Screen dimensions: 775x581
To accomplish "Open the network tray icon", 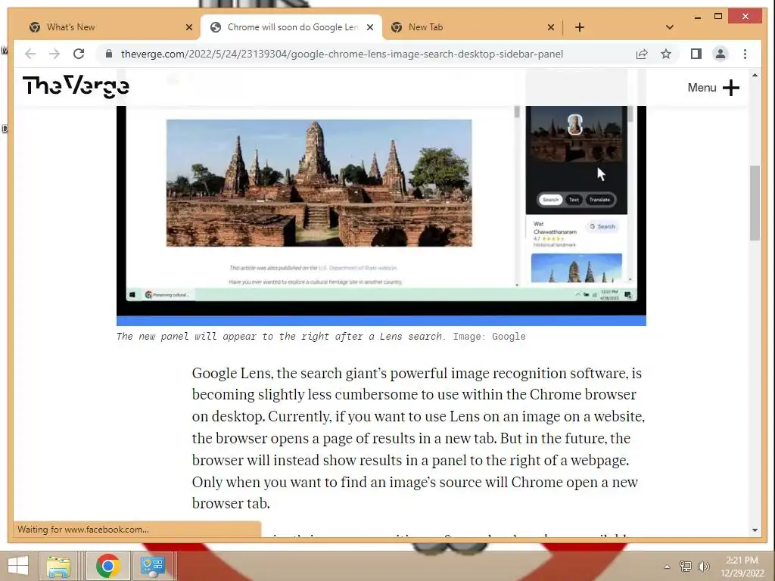I will 685,566.
